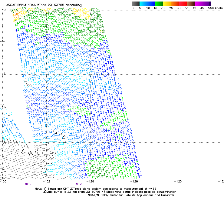This screenshot has height=197, width=224.
Task: Click the dark purple 45–50 knots legend segment
Action: (x=206, y=4)
